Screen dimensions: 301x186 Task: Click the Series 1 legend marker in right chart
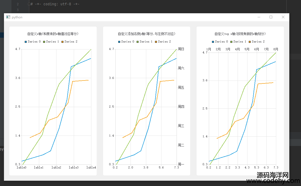coord(231,42)
